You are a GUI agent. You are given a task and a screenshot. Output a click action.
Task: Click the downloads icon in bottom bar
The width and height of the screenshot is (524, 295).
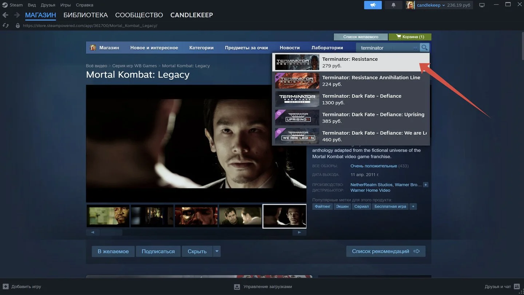point(237,287)
